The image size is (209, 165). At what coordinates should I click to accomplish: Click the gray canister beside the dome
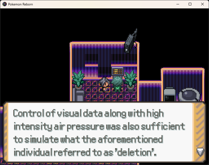(x=169, y=94)
